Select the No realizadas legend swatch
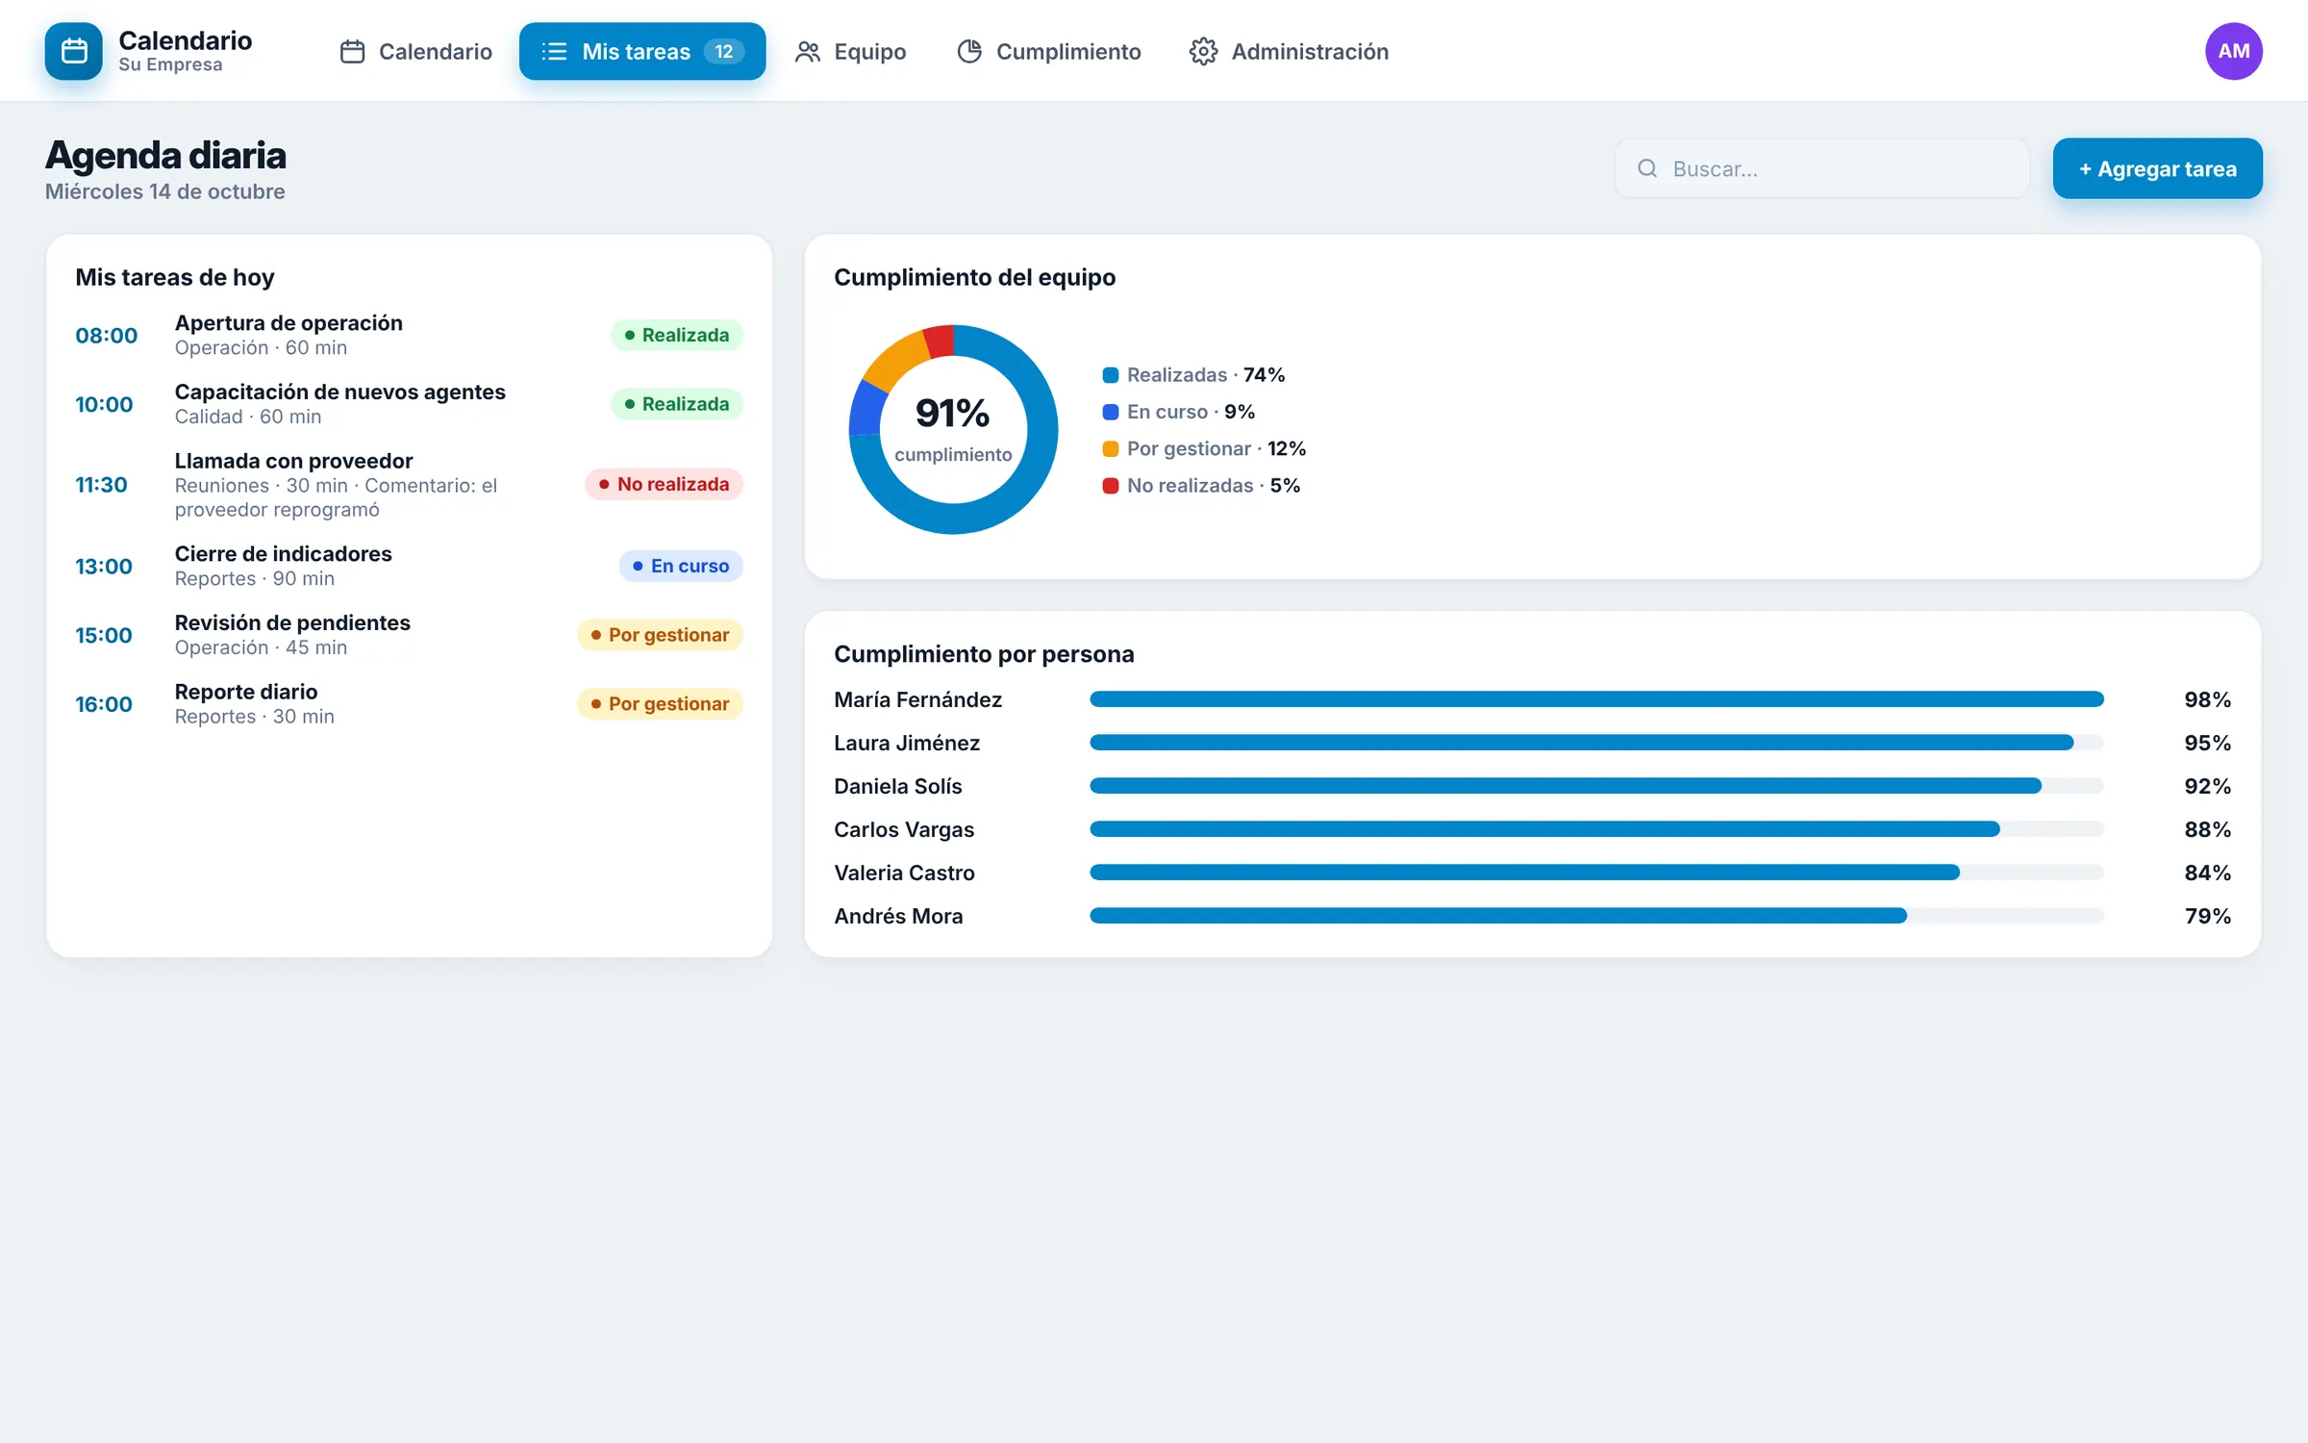 tap(1111, 486)
